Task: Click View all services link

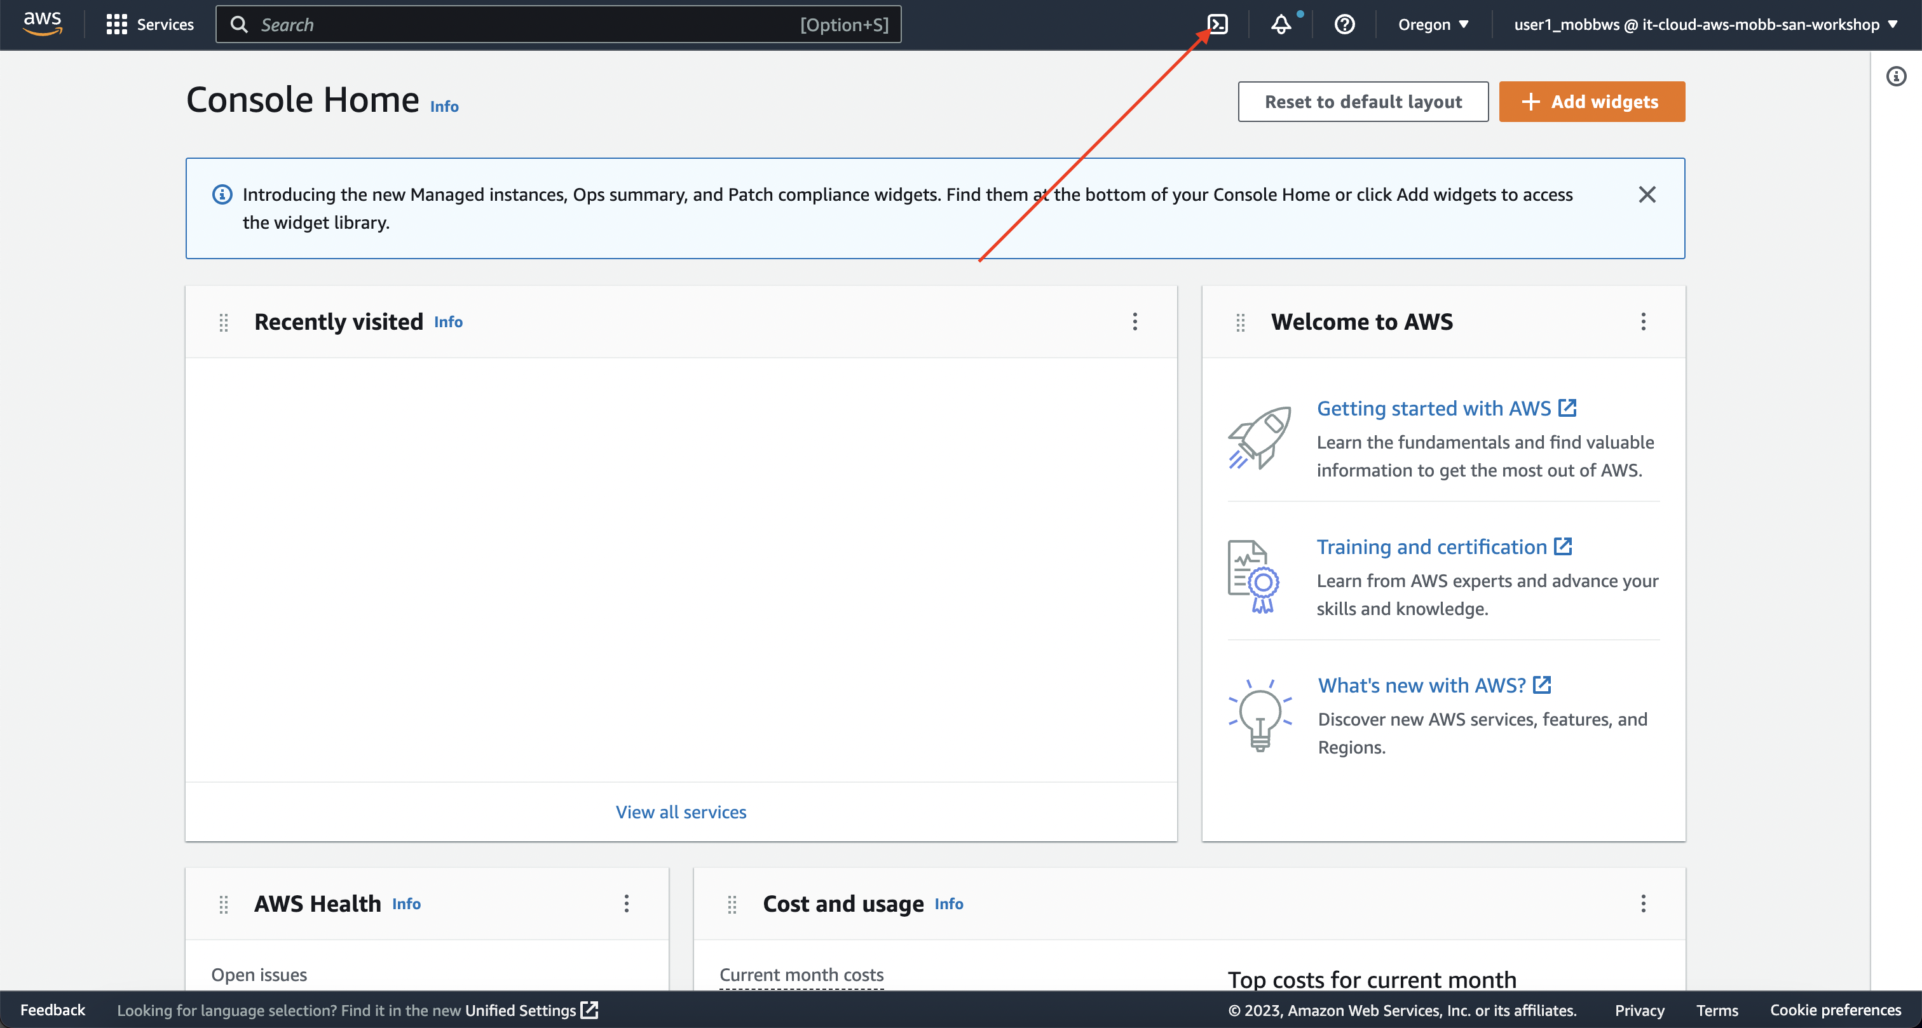Action: [x=681, y=811]
